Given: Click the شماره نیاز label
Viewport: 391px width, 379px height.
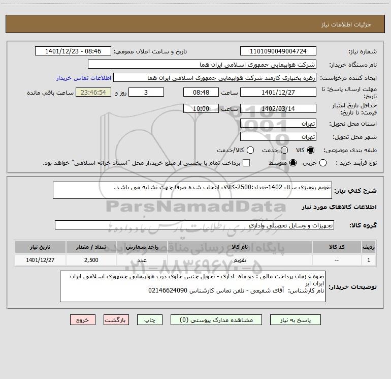Looking at the screenshot, I should (363, 52).
